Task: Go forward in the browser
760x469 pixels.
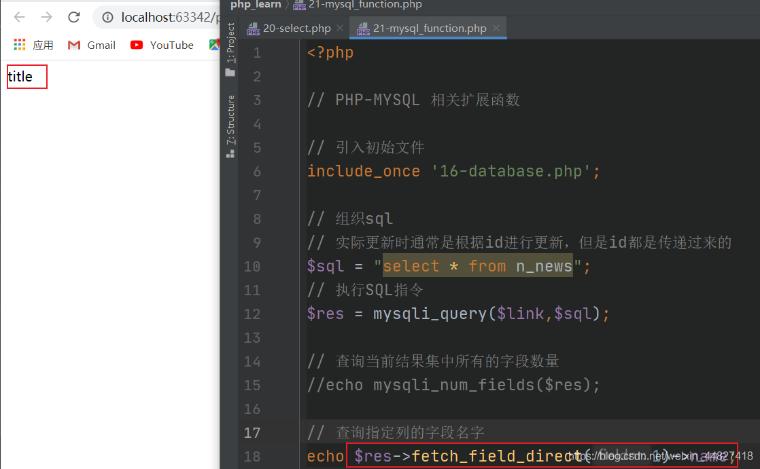Action: click(x=46, y=18)
